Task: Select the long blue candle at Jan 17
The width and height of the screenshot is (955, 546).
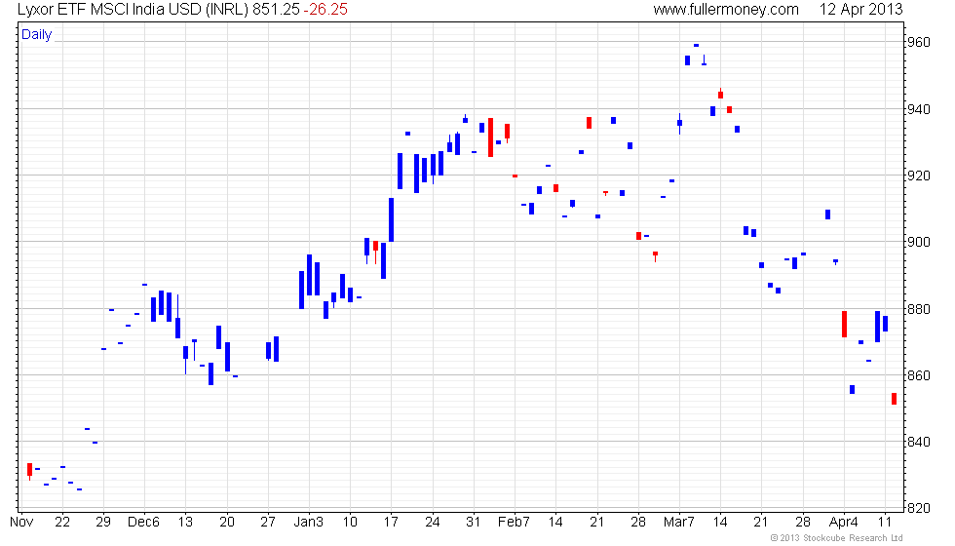Action: (x=392, y=219)
